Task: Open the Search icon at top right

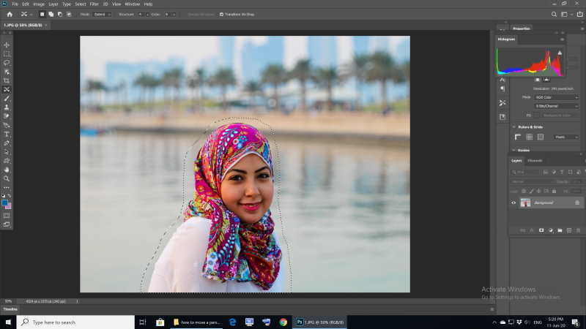Action: click(554, 14)
